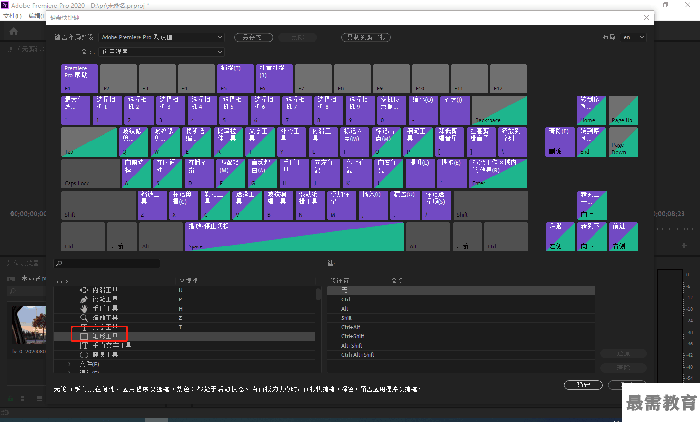
Task: Click the Backspace key on the virtual keyboard
Action: [x=500, y=110]
